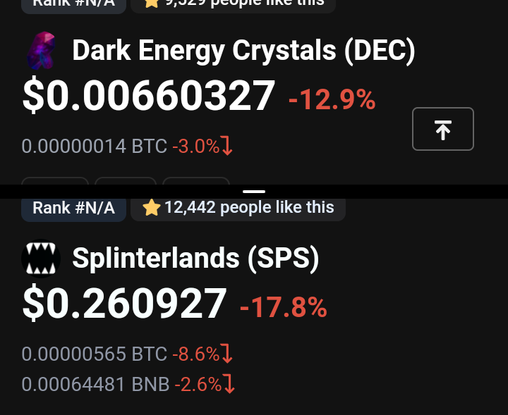Click the Splinterlands teeth logo icon
Screen dimensions: 508x415
click(41, 259)
